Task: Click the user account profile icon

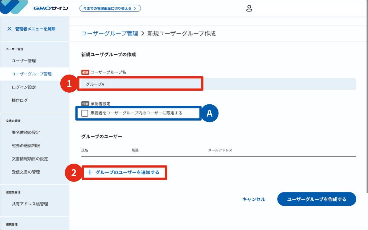Action: point(249,8)
